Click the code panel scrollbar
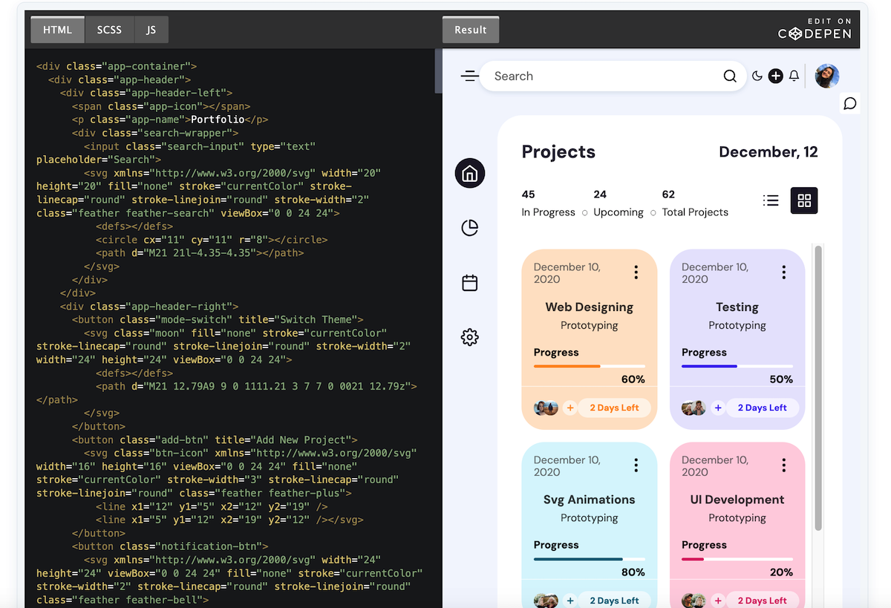 coord(438,71)
